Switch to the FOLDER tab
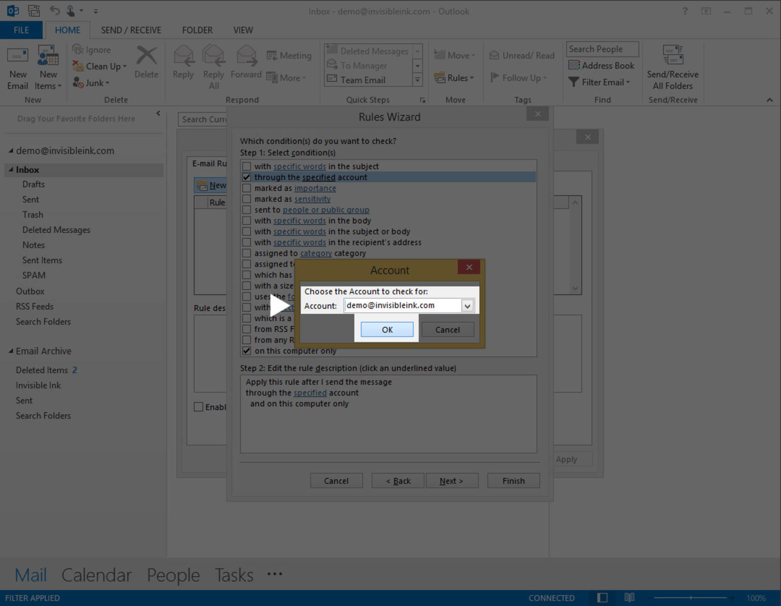Viewport: 781px width, 606px height. click(197, 30)
